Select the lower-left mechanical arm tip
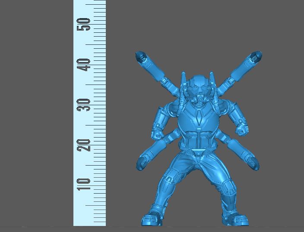 click(142, 163)
